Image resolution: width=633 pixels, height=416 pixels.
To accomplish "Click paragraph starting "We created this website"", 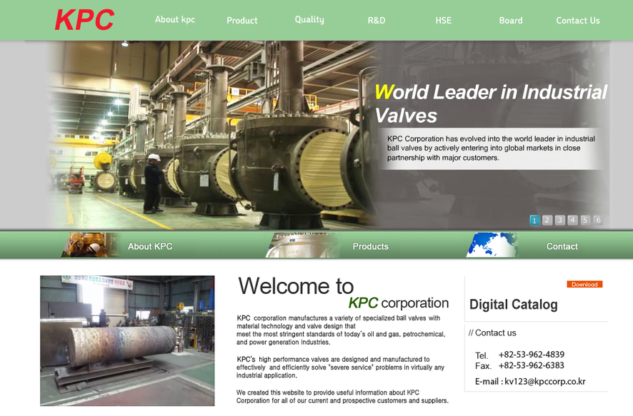I will [342, 396].
